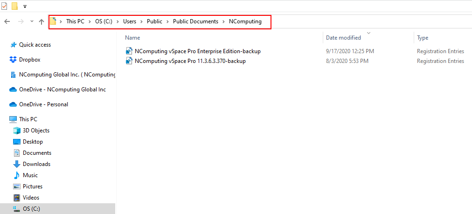This screenshot has width=472, height=214.
Task: Click the This PC monitor icon
Action: (13, 119)
